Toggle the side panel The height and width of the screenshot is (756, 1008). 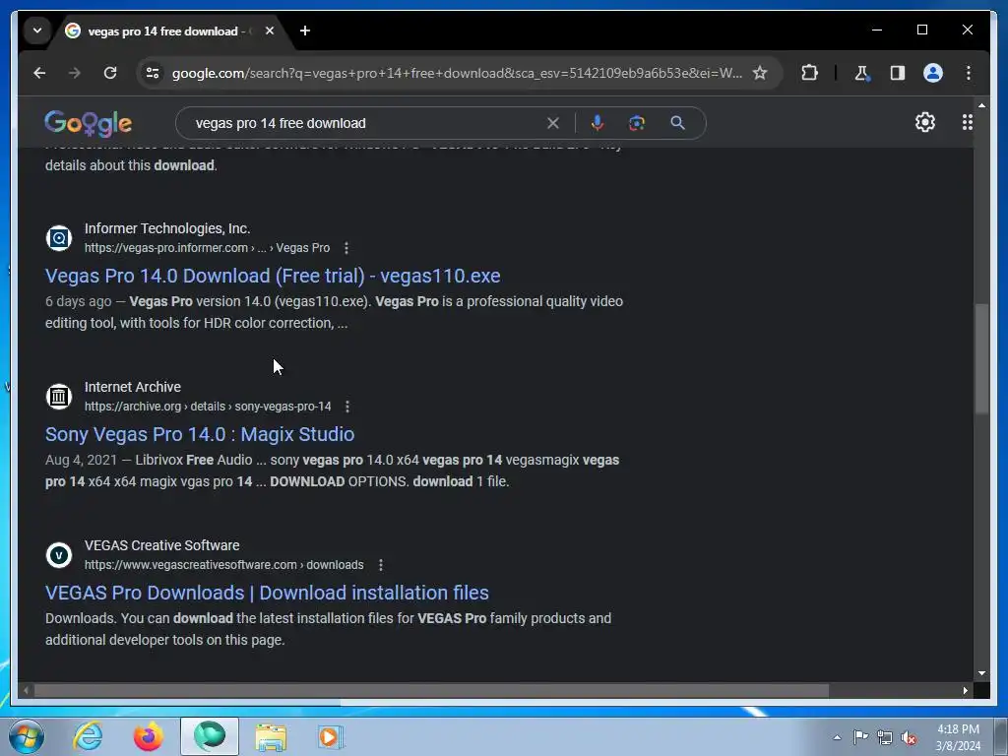point(898,73)
